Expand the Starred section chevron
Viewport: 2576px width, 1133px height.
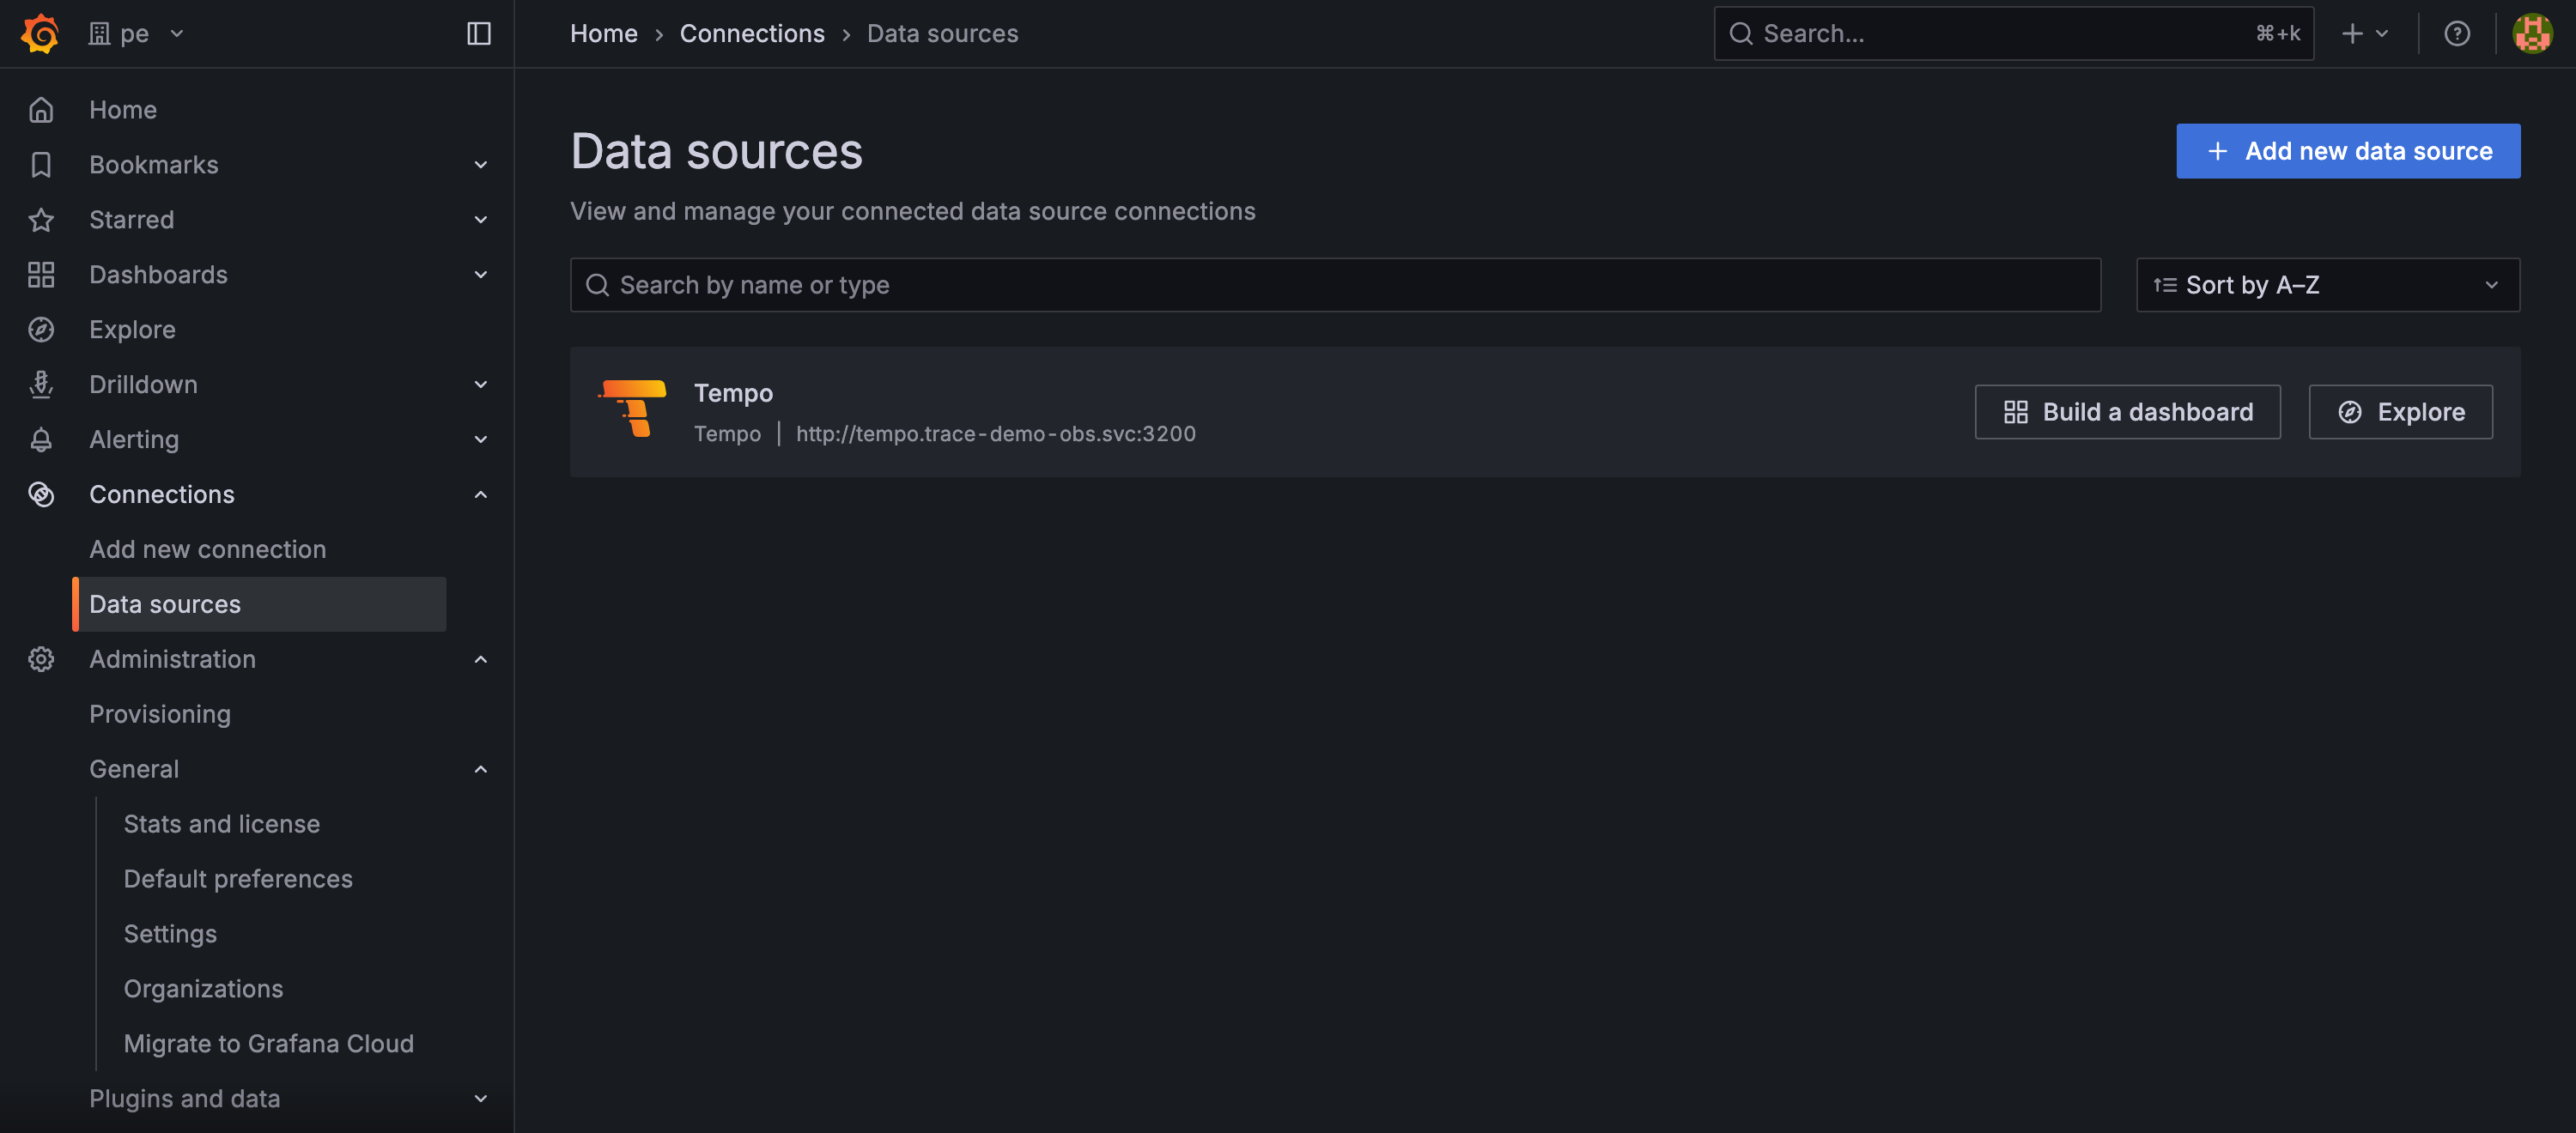[x=480, y=219]
